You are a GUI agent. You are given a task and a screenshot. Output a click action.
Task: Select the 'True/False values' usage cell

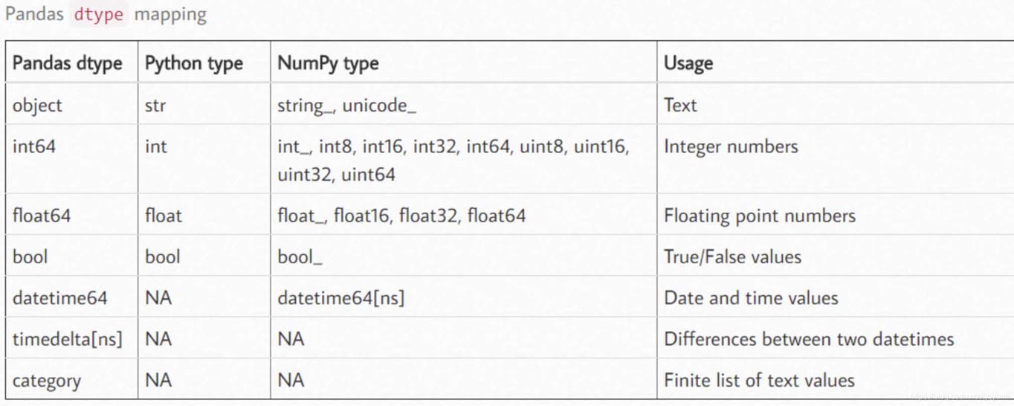click(732, 257)
